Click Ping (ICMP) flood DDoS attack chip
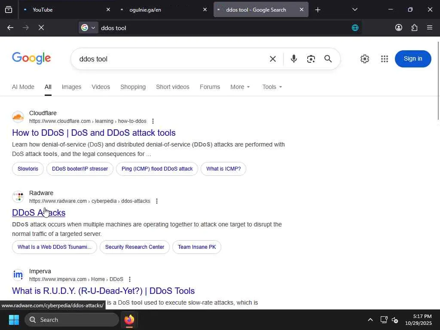The image size is (440, 330). (157, 169)
